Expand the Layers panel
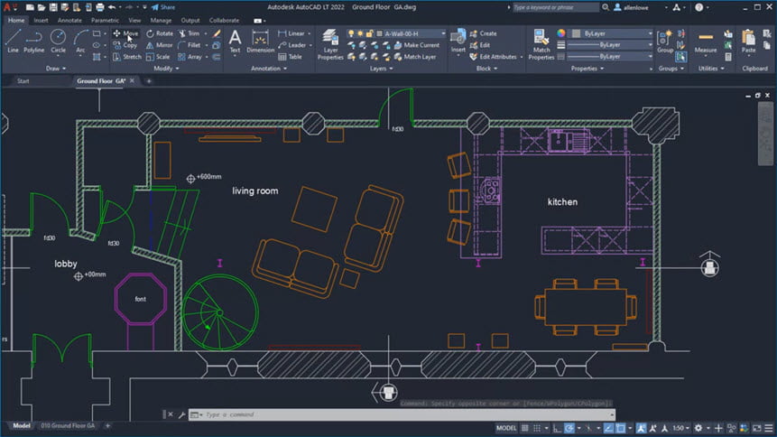The width and height of the screenshot is (777, 437). click(381, 69)
